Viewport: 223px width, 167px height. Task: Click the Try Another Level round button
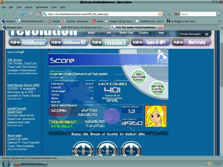click(x=139, y=77)
